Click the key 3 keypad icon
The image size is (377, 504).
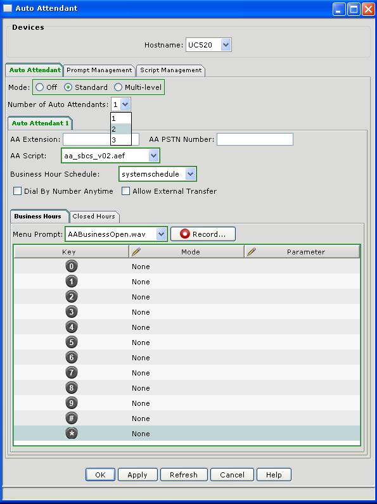click(72, 312)
